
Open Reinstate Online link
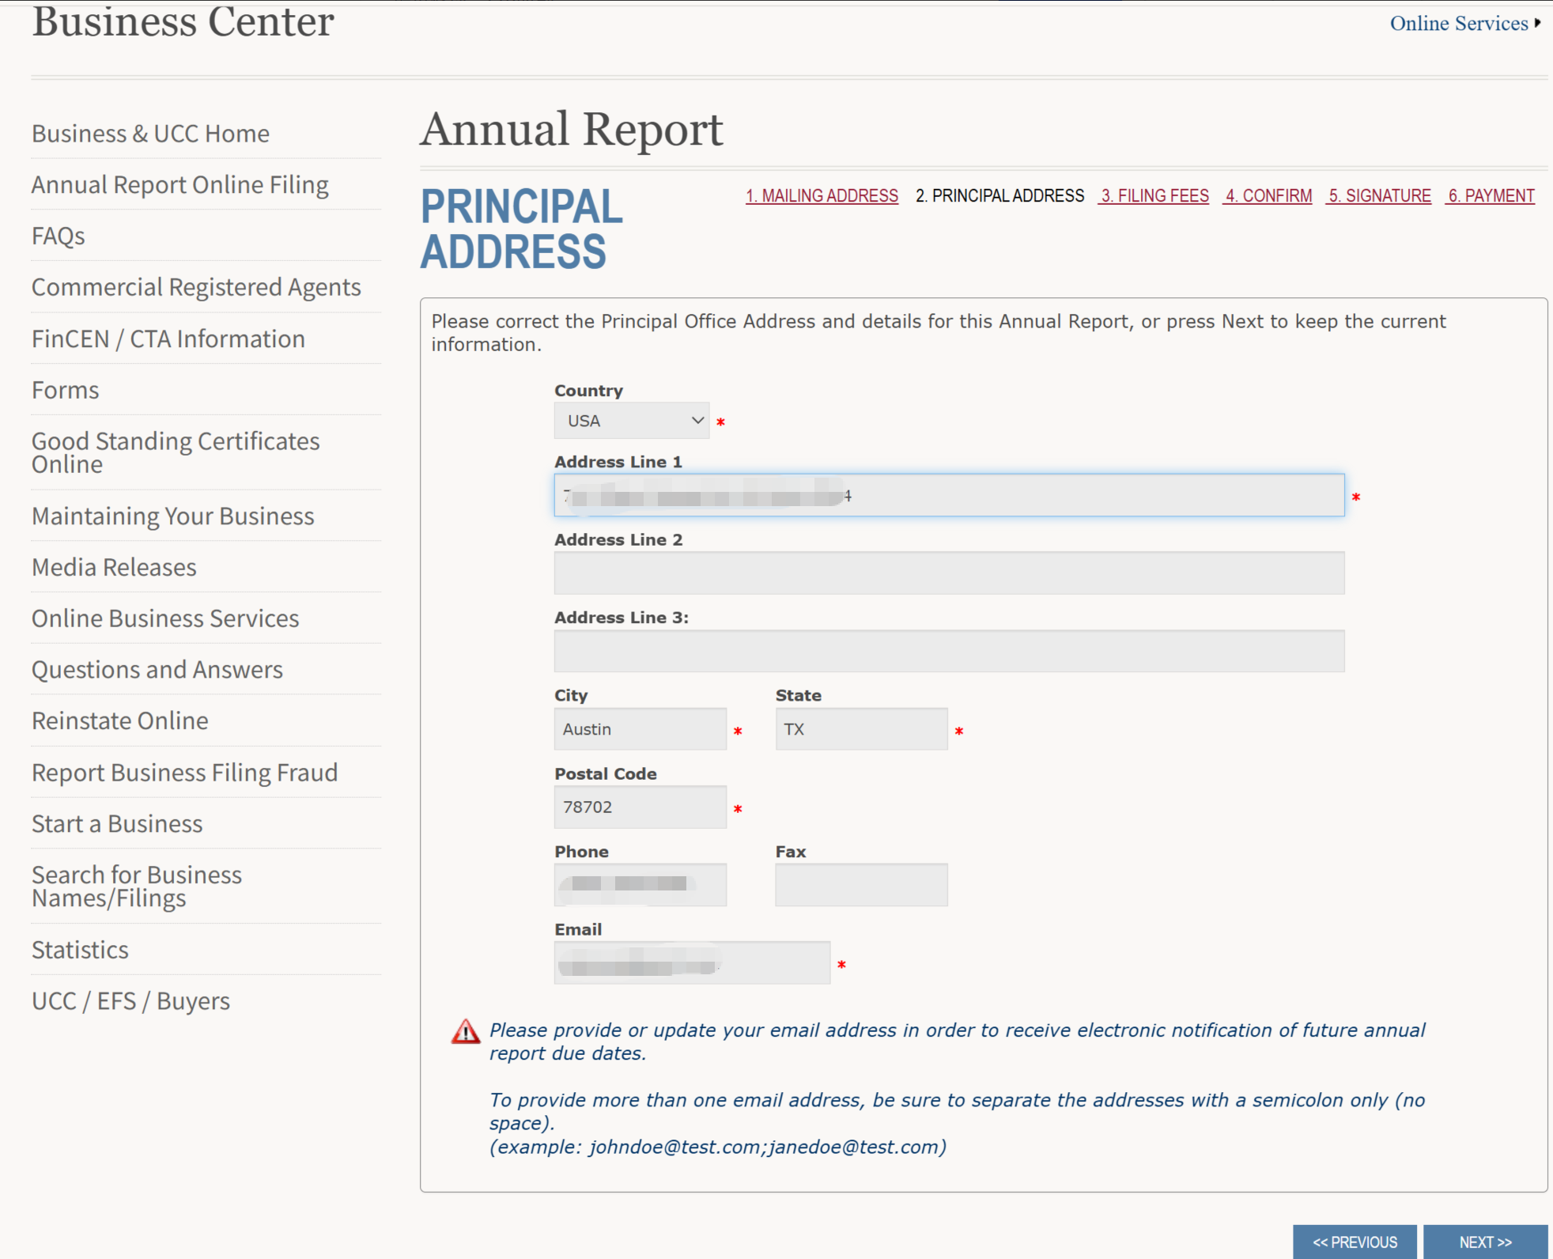(119, 720)
